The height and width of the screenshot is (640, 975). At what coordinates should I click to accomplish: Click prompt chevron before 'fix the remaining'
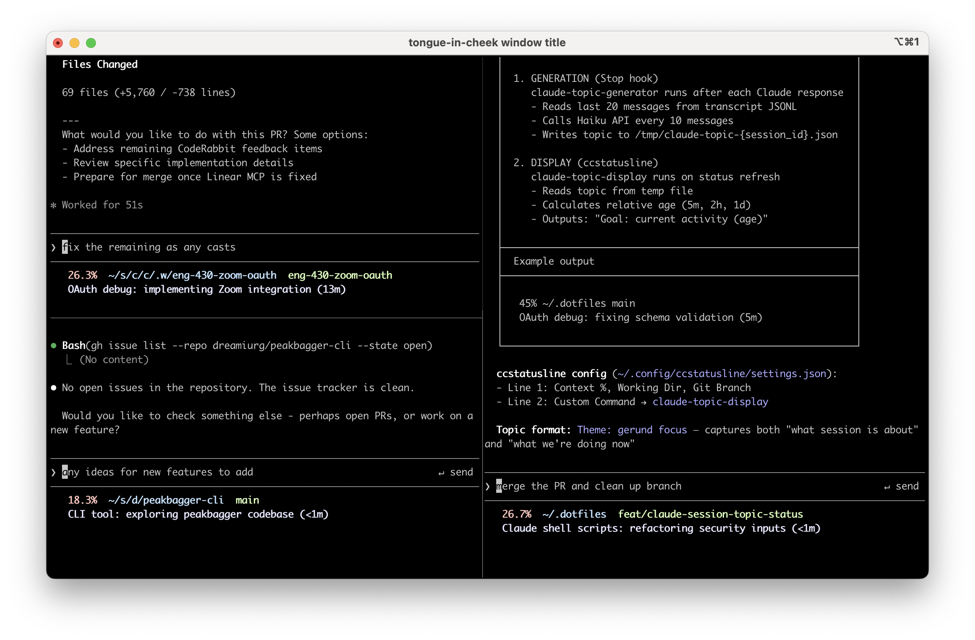click(53, 247)
